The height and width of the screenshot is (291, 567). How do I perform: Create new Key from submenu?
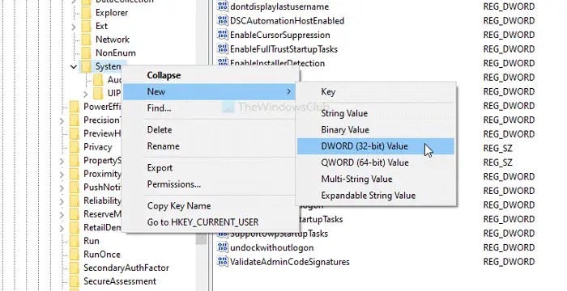pos(375,91)
